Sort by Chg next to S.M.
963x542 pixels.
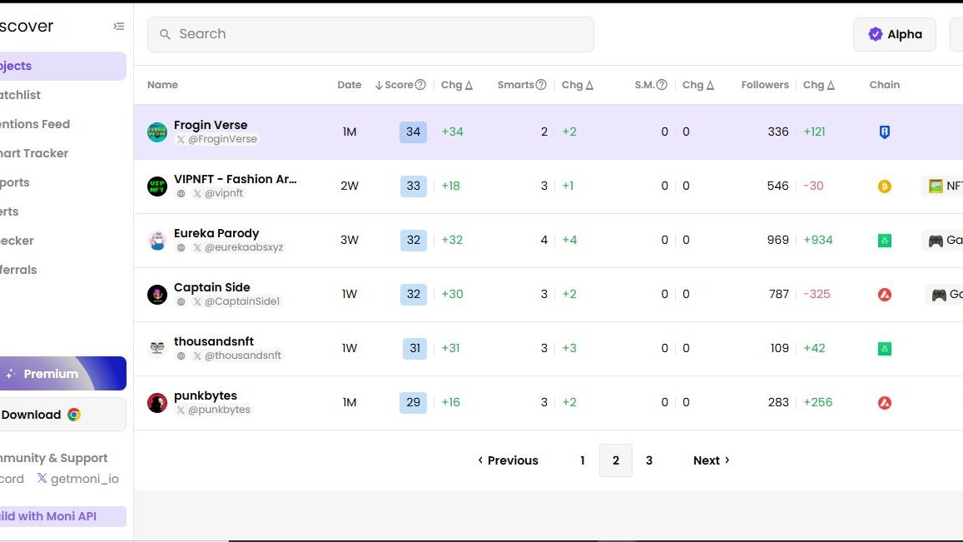tap(697, 85)
